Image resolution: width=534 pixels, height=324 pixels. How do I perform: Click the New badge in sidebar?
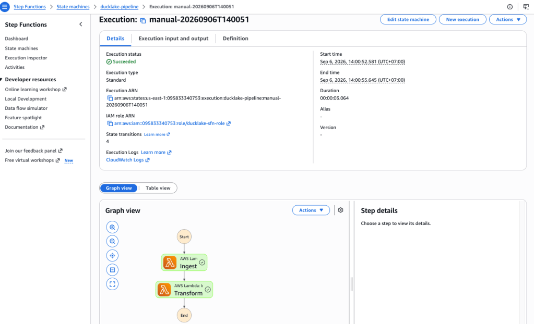pyautogui.click(x=69, y=160)
